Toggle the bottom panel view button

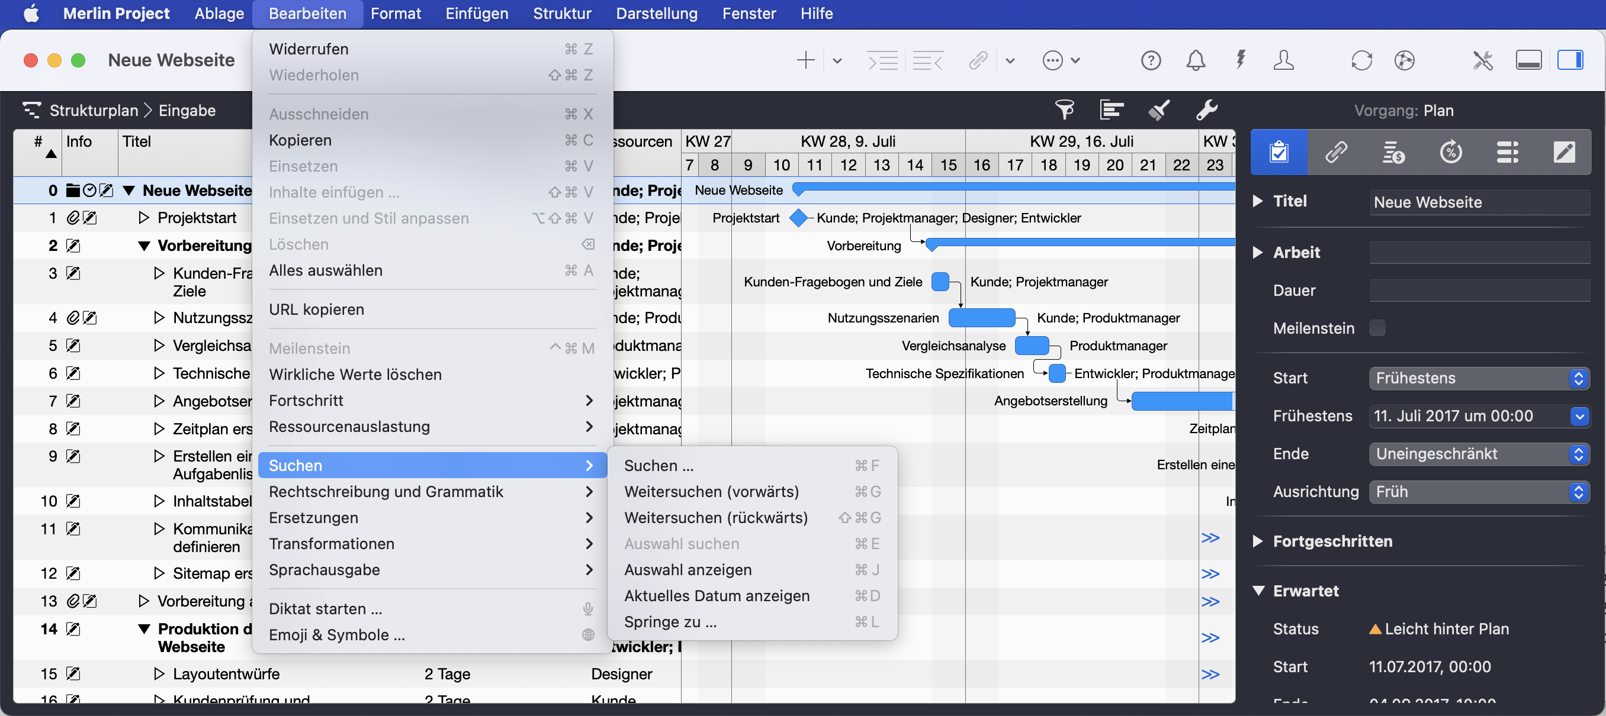1528,60
